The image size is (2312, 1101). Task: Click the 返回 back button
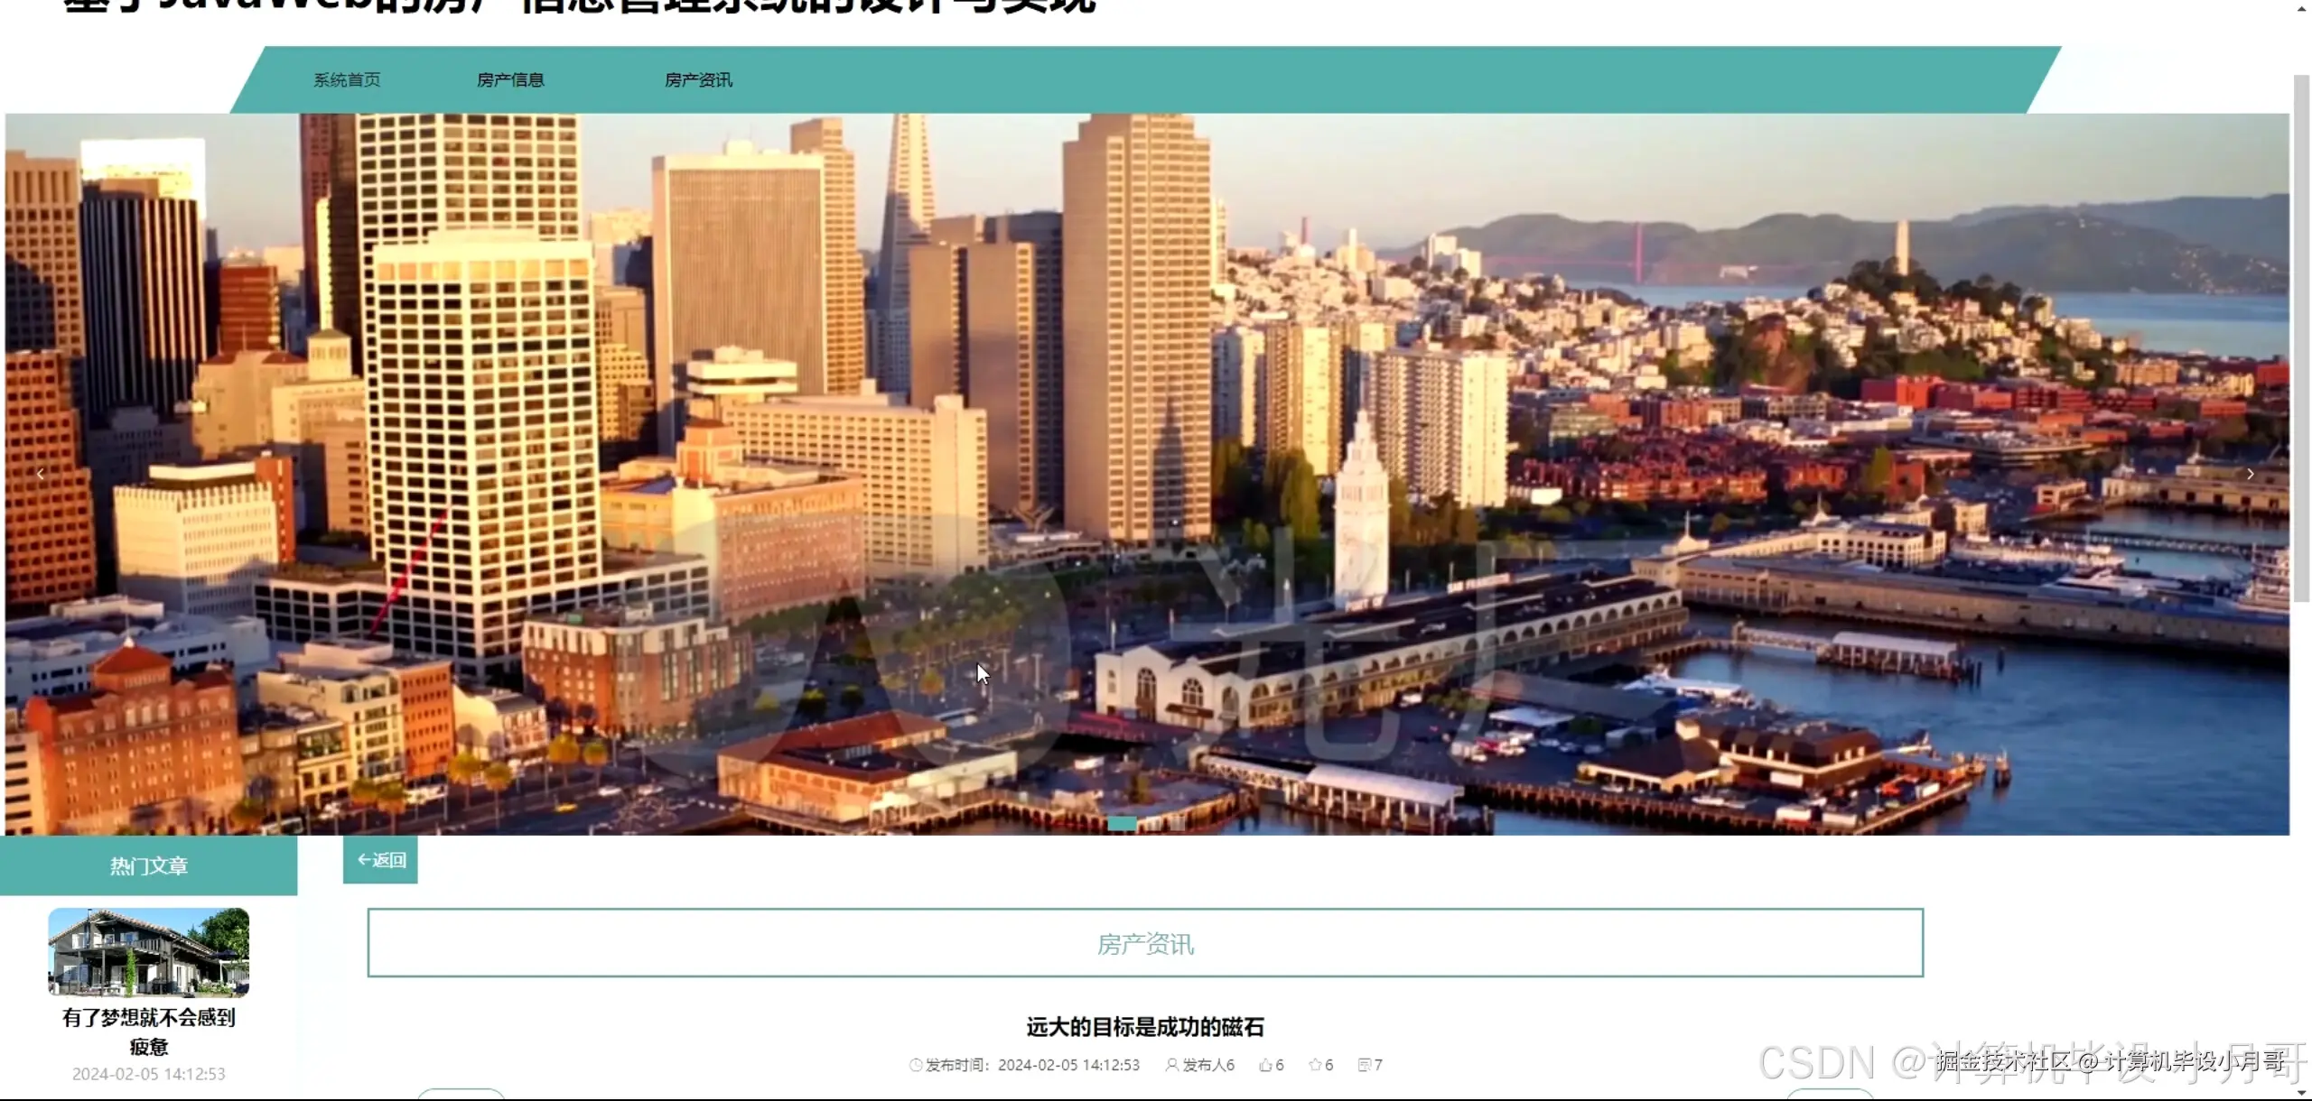point(379,860)
